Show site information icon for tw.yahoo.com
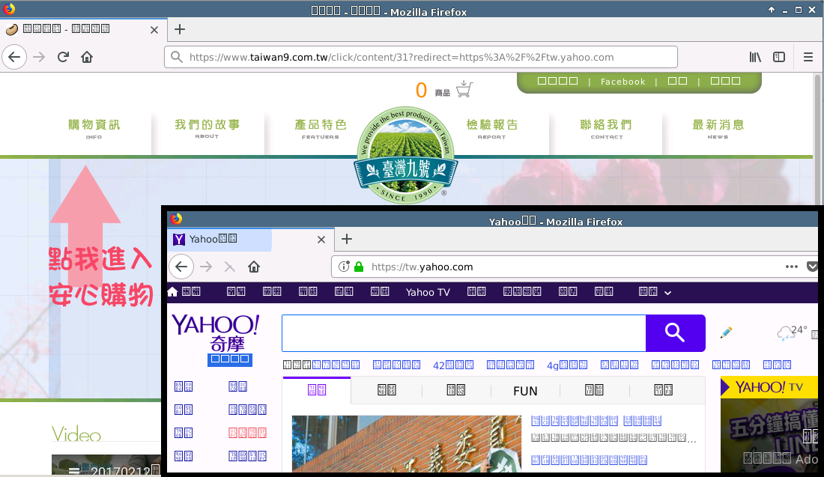Viewport: 824px width, 477px height. [x=344, y=267]
